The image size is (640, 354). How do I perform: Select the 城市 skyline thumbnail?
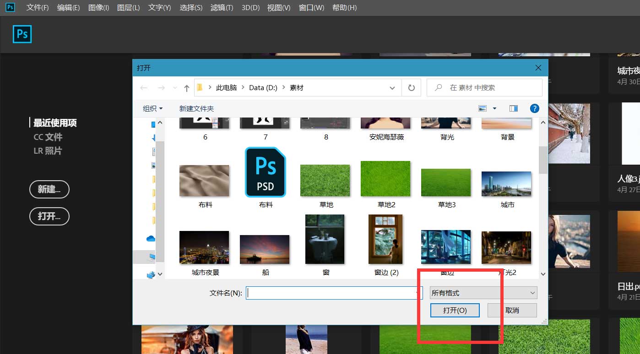pyautogui.click(x=506, y=184)
